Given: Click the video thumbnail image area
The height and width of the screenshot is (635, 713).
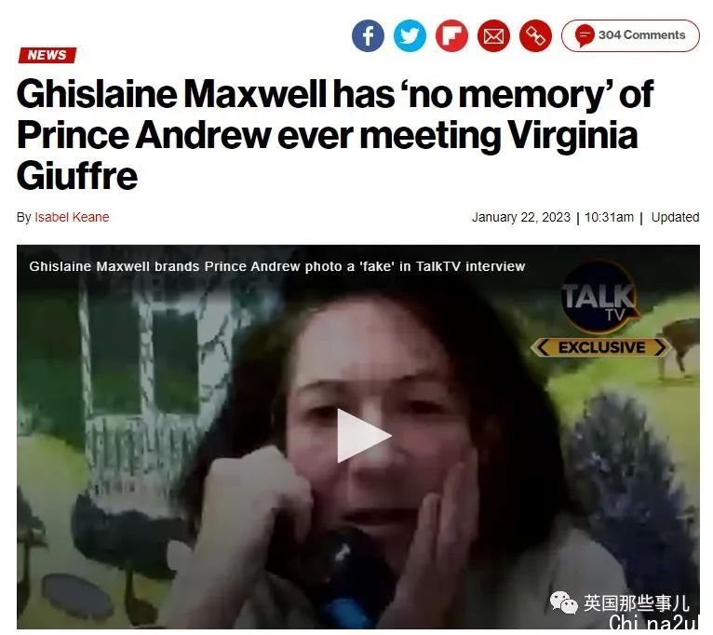Looking at the screenshot, I should click(357, 437).
